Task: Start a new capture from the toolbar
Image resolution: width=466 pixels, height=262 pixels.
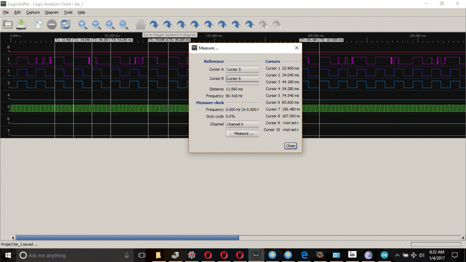Action: [x=38, y=24]
